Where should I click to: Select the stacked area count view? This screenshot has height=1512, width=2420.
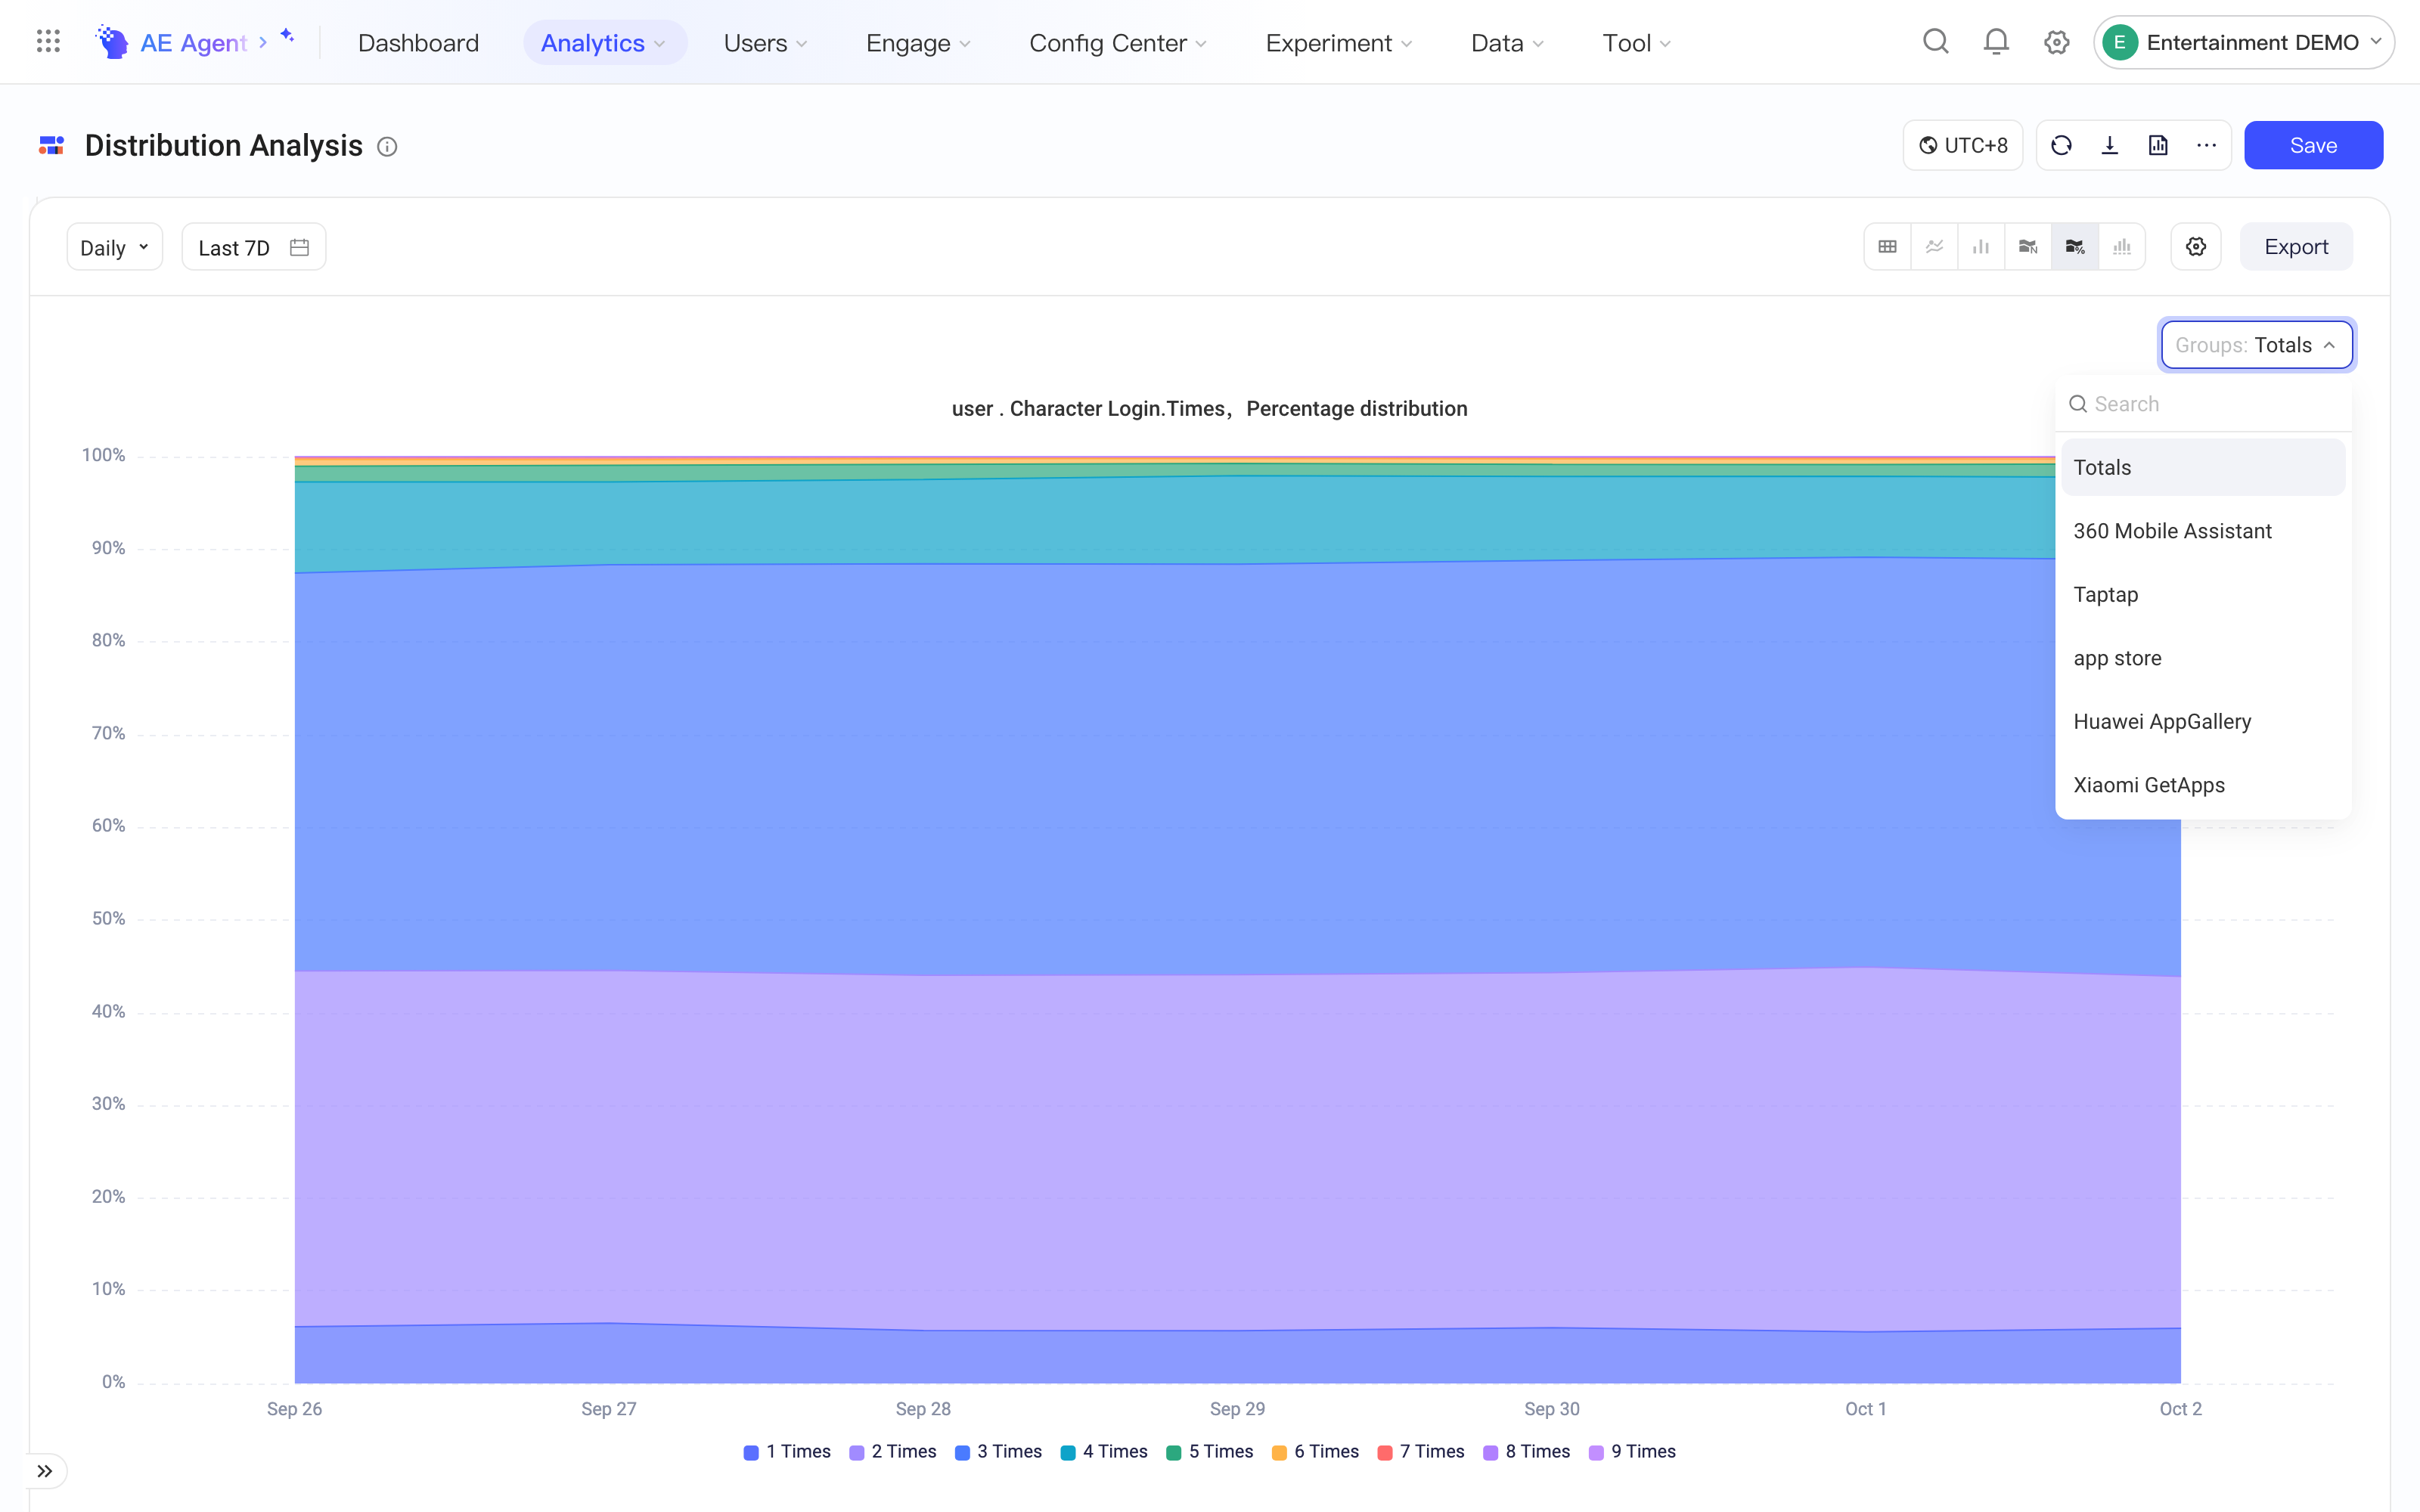coord(2028,247)
